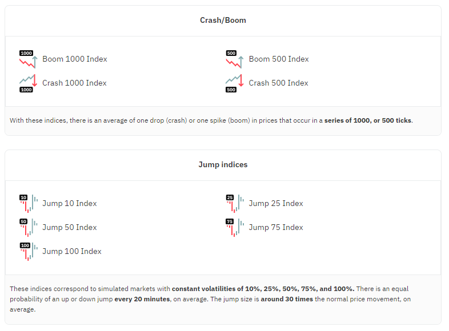Select the Boom 1000 Index label

pyautogui.click(x=75, y=59)
